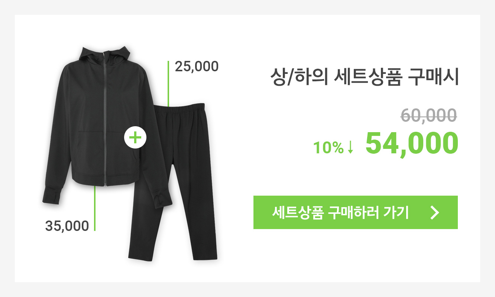This screenshot has width=495, height=297.
Task: Click the 35,000 jacket price label
Action: (67, 226)
